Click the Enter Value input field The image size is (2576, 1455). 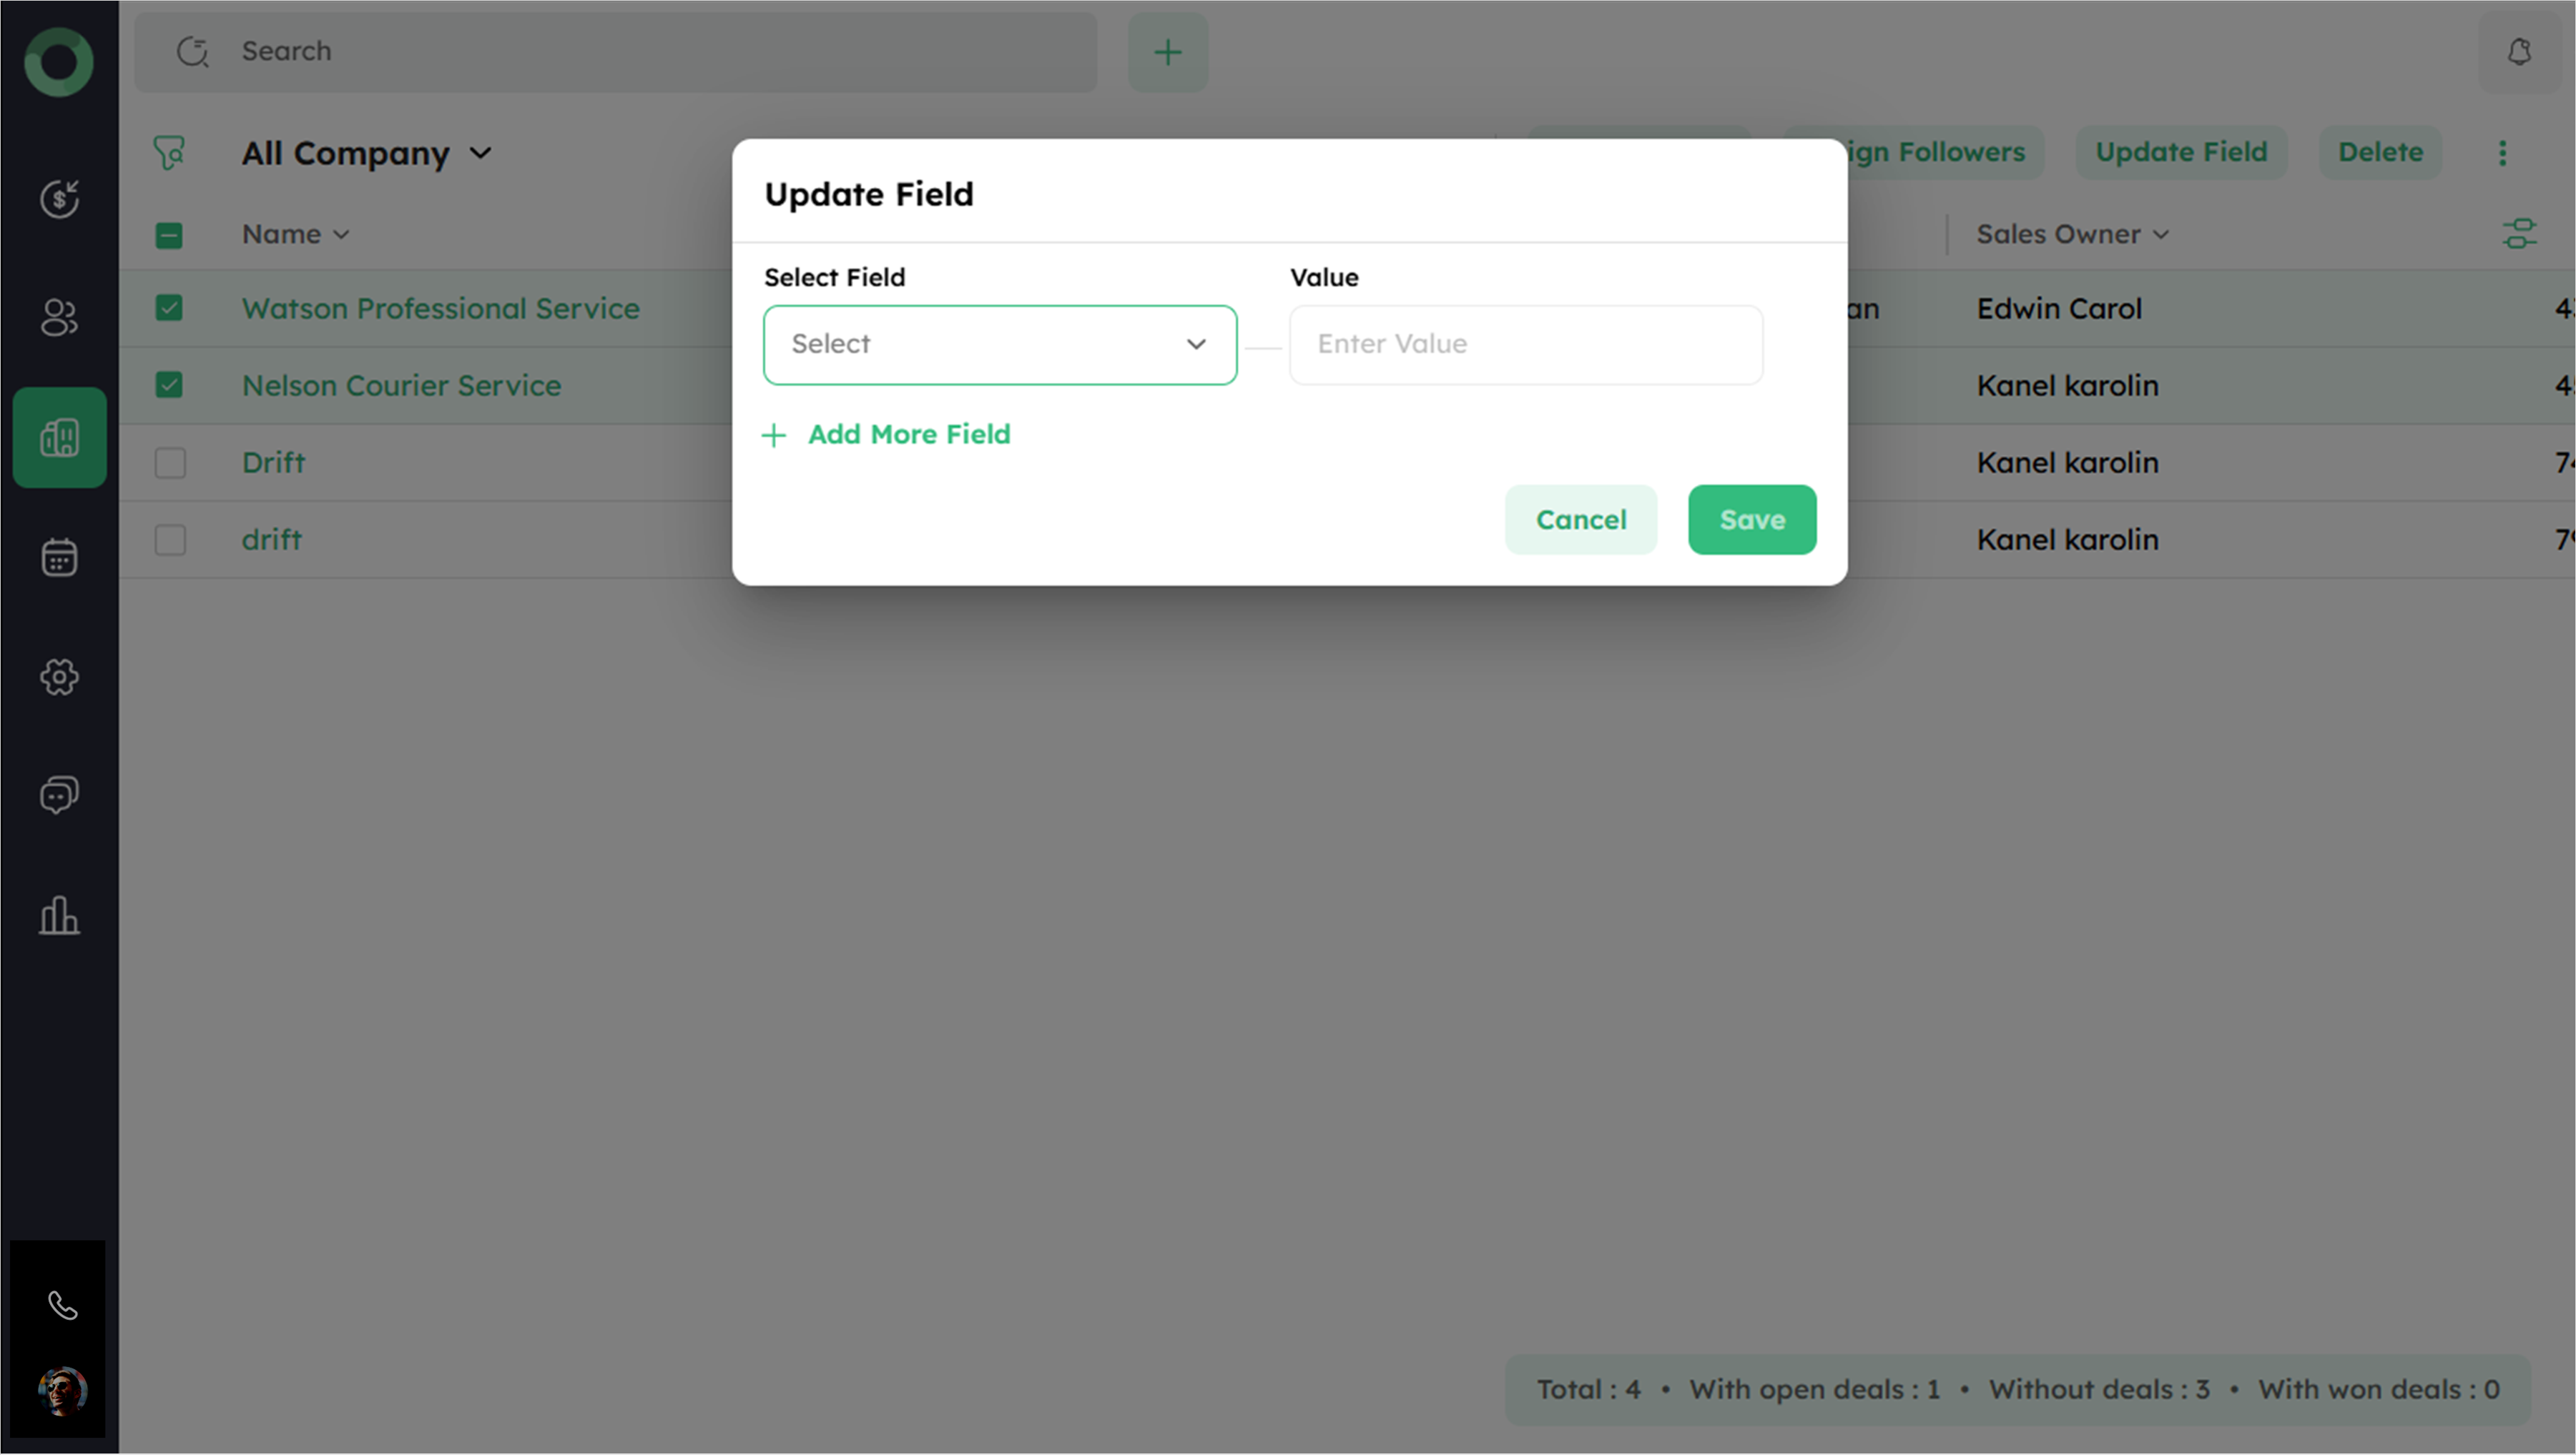coord(1525,344)
